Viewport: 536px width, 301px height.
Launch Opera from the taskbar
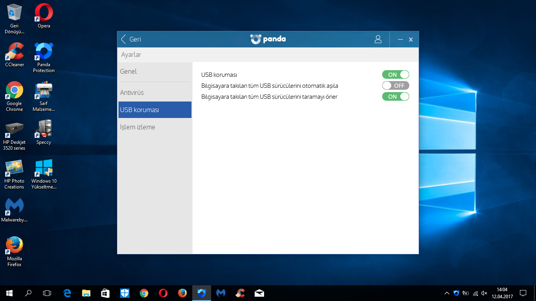(163, 293)
